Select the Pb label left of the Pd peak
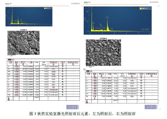The width and height of the screenshot is (167, 119). point(104,28)
